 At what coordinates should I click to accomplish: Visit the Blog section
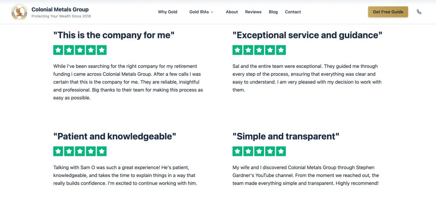click(273, 12)
